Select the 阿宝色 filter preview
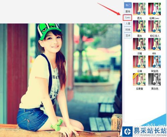Screen dimensions: 167x137 (x=155, y=62)
